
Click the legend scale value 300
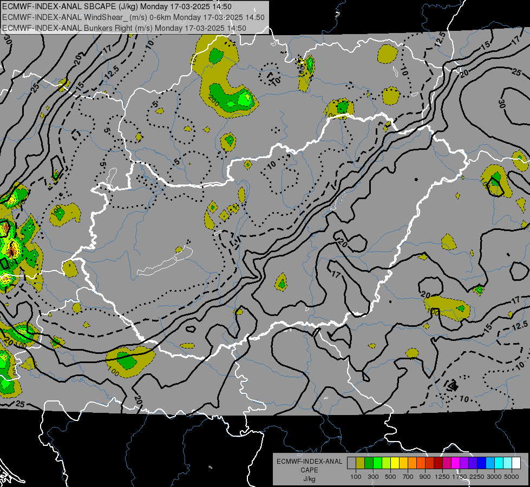tap(373, 477)
